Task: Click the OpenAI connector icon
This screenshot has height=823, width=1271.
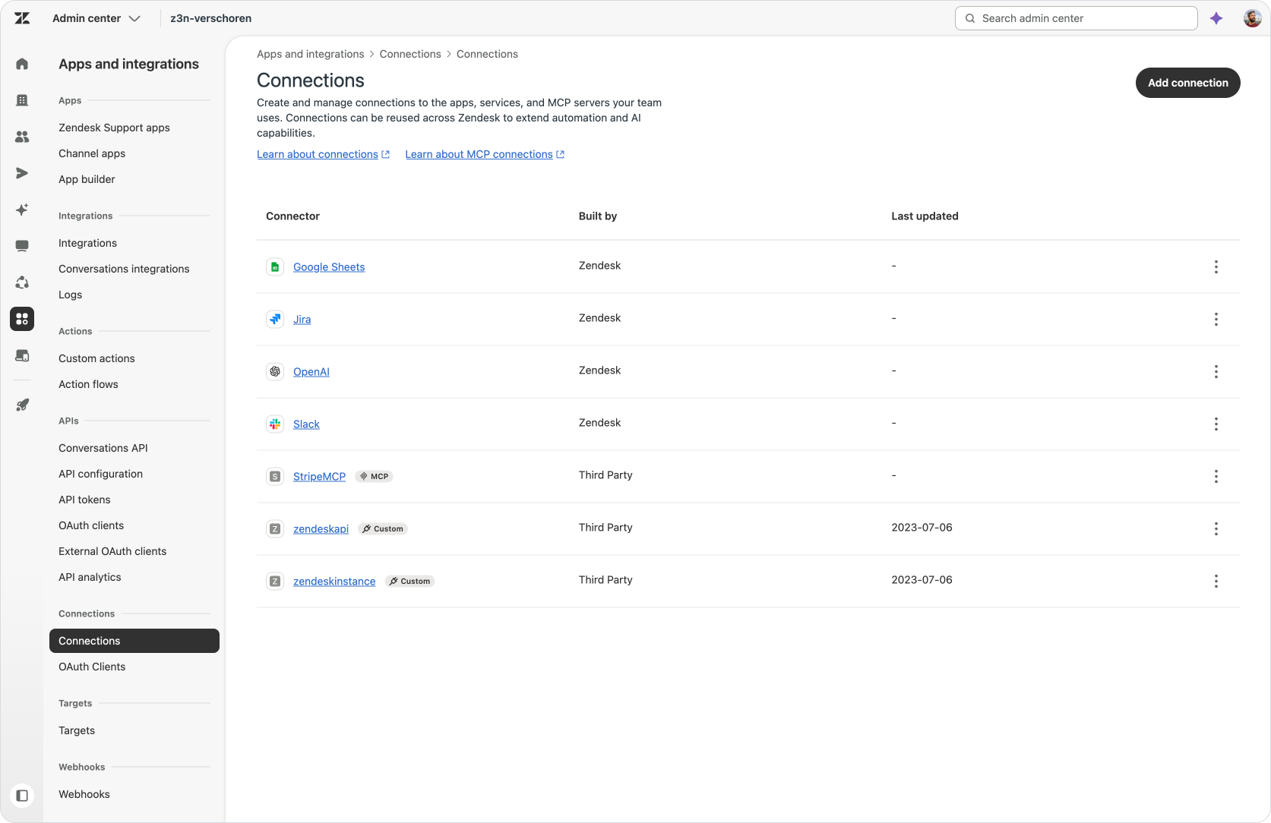Action: click(275, 371)
